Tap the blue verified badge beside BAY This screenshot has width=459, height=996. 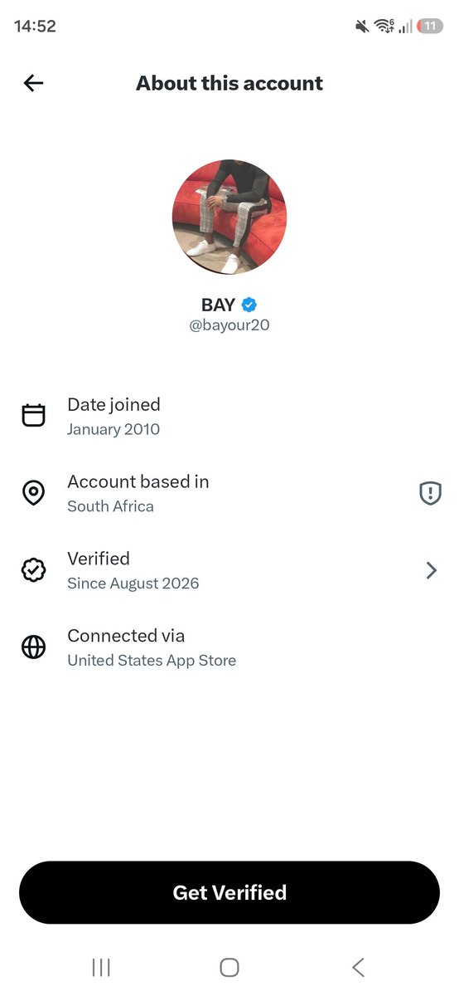click(x=249, y=304)
